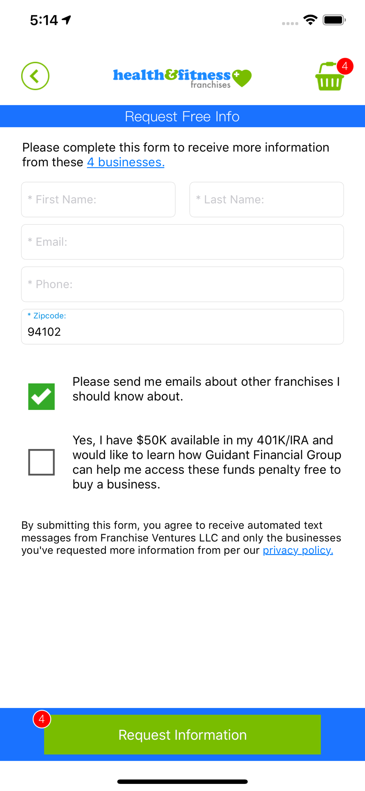Focus the Last Name field
Screen dimensions: 365x791
click(x=267, y=199)
